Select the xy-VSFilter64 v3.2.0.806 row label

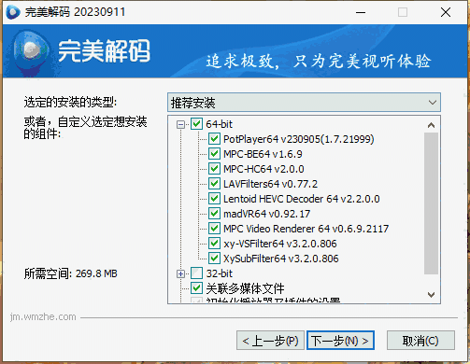pyautogui.click(x=280, y=244)
